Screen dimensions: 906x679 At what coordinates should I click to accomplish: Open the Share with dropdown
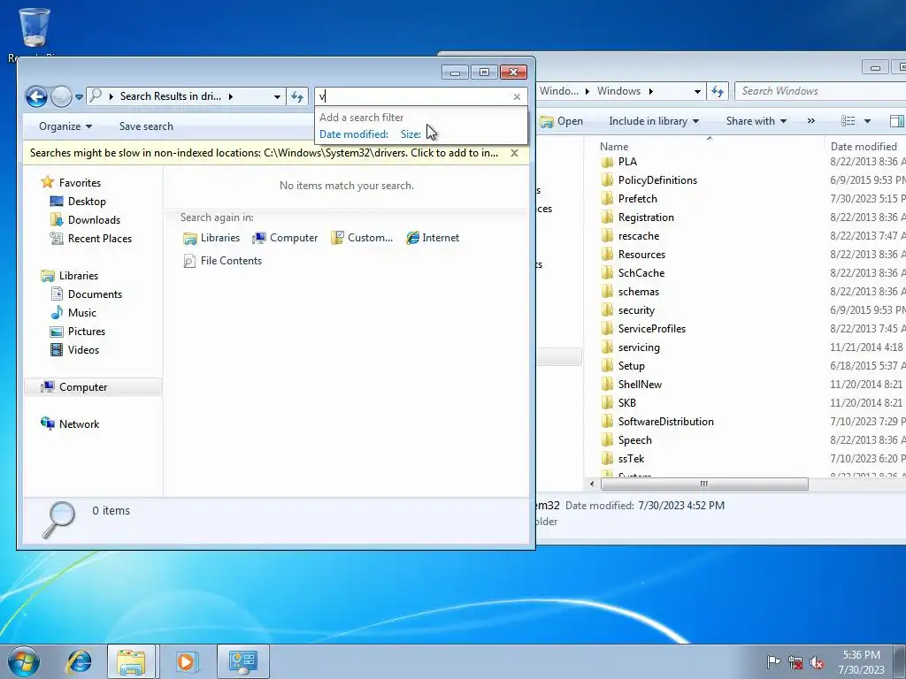tap(756, 120)
